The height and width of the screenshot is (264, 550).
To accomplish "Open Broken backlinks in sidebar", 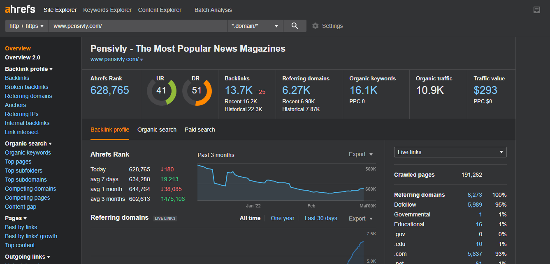I will click(x=26, y=87).
